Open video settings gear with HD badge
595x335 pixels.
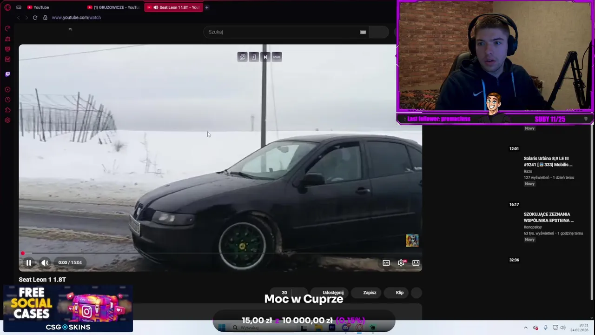[x=401, y=263]
